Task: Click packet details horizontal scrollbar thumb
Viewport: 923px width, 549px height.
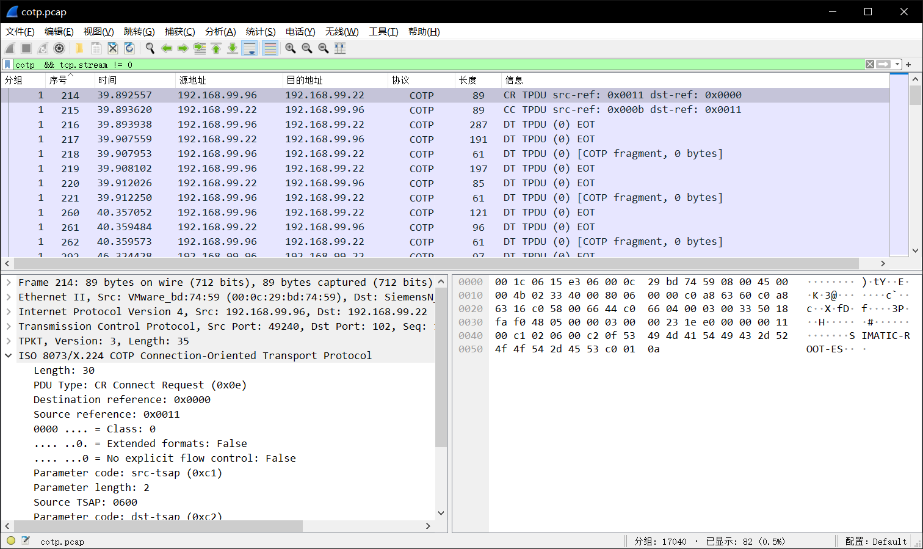Action: tap(158, 526)
